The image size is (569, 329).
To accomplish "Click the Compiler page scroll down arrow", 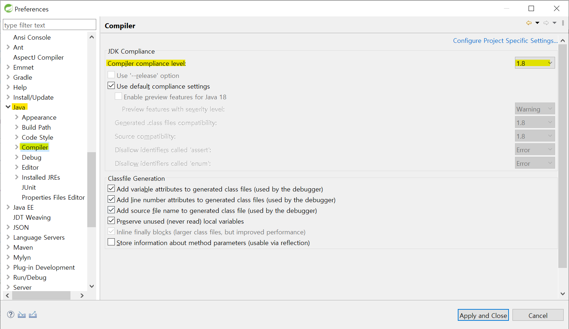I will 563,294.
